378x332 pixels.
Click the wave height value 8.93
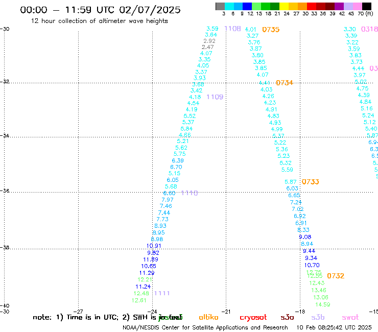click(x=160, y=226)
